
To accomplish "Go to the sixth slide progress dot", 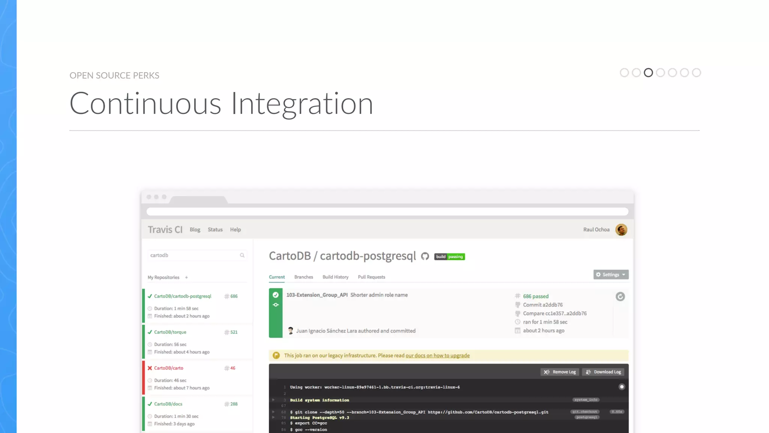I will point(684,73).
